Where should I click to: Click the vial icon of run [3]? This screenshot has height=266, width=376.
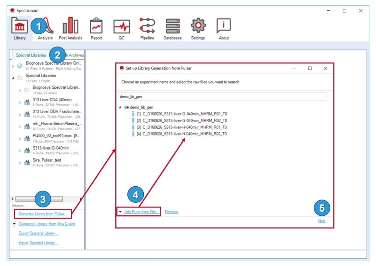pyautogui.click(x=133, y=127)
